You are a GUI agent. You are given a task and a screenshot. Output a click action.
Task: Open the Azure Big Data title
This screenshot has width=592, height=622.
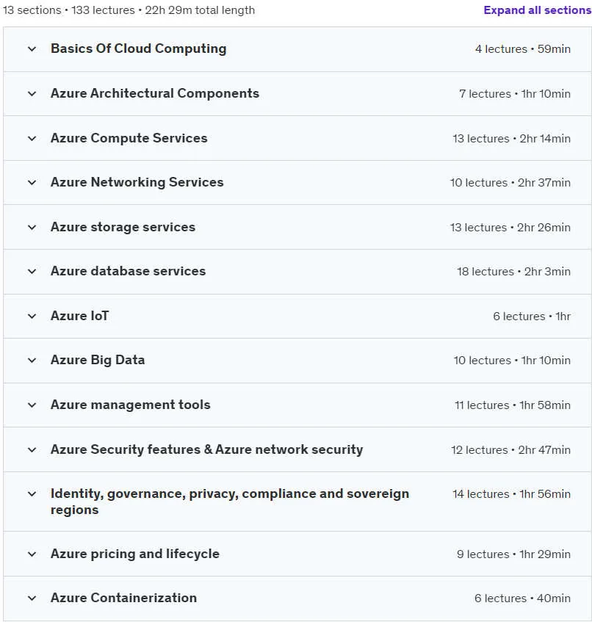pyautogui.click(x=98, y=360)
